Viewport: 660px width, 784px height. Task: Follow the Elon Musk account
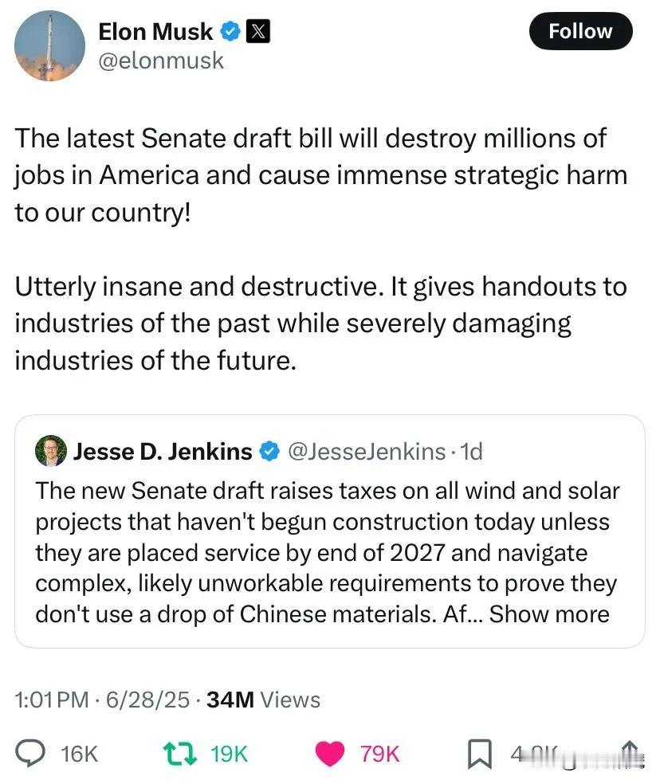pyautogui.click(x=580, y=32)
